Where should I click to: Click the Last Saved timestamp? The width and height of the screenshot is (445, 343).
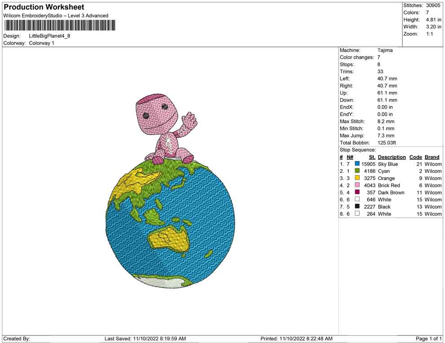(x=145, y=338)
